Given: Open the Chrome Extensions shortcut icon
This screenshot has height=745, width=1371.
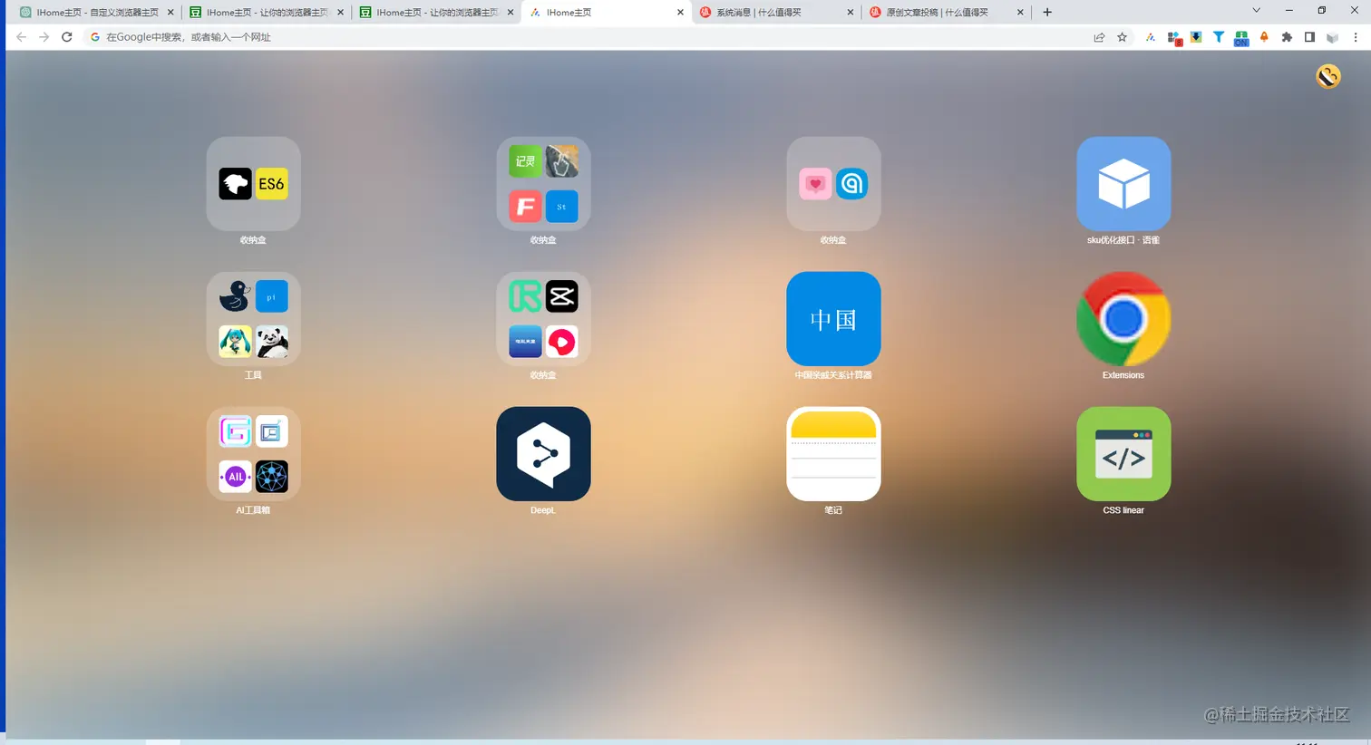Looking at the screenshot, I should pos(1123,319).
